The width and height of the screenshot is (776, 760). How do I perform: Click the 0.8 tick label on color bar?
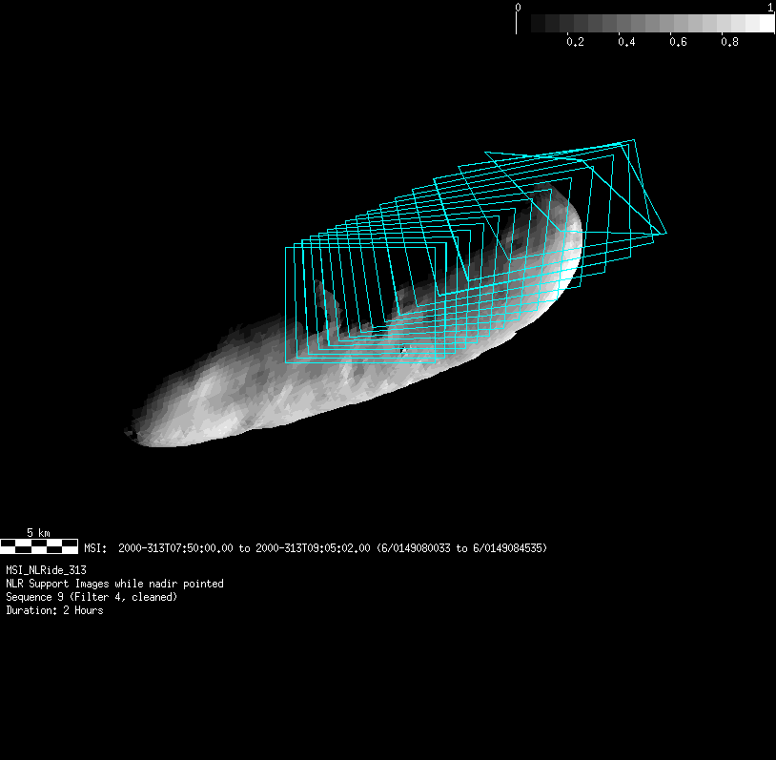pos(729,42)
